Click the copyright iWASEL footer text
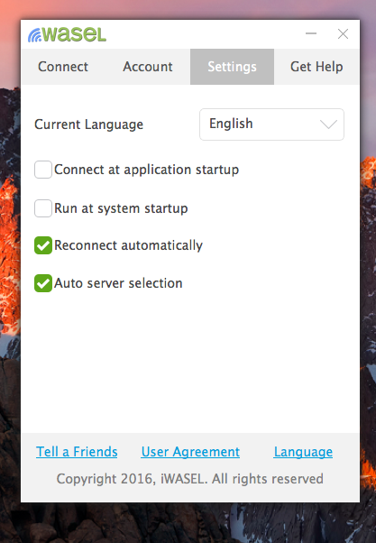 189,479
